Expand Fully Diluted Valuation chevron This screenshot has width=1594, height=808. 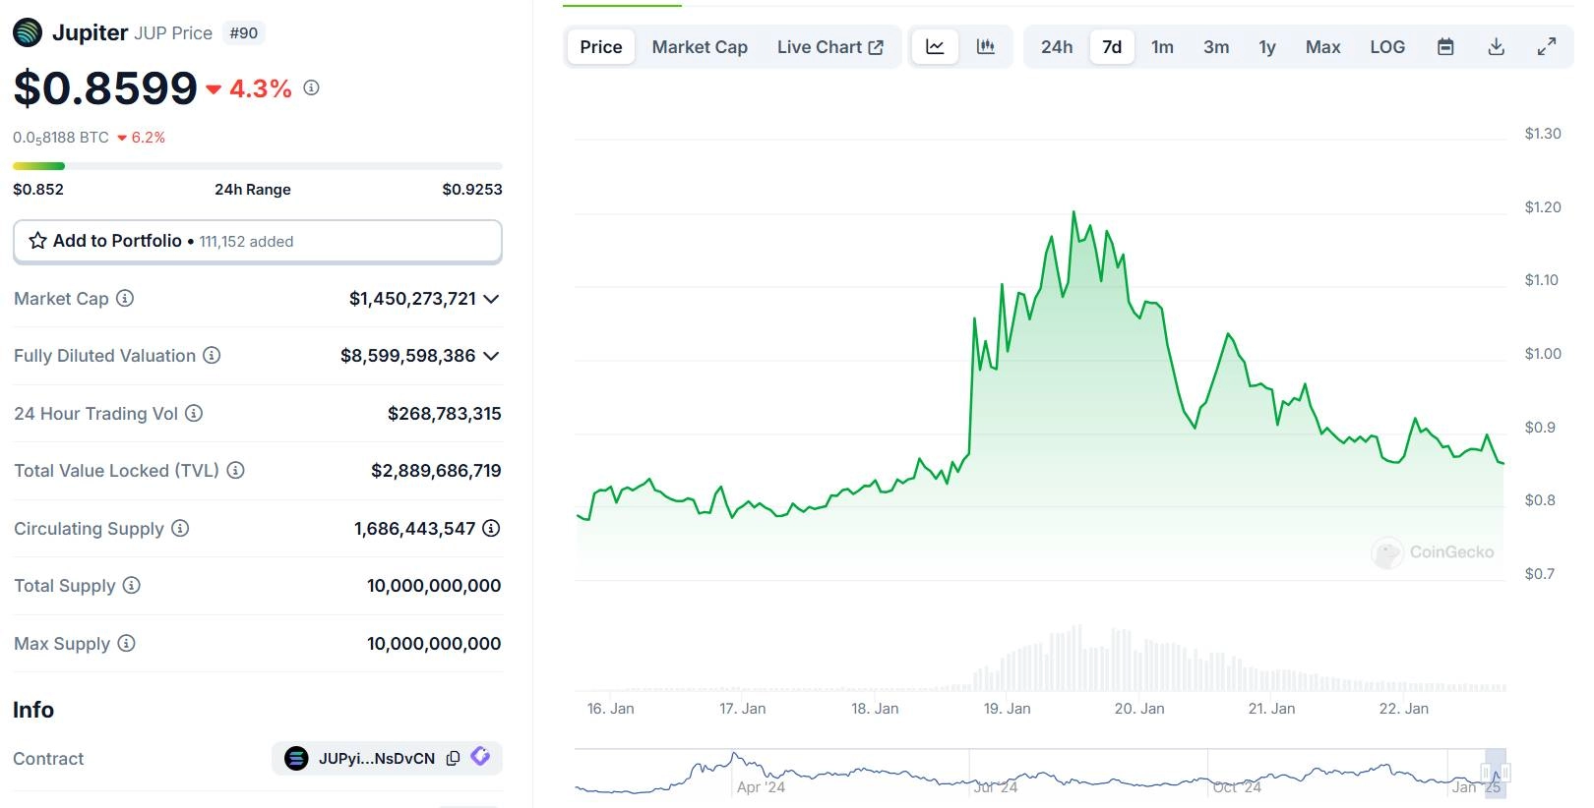[491, 356]
